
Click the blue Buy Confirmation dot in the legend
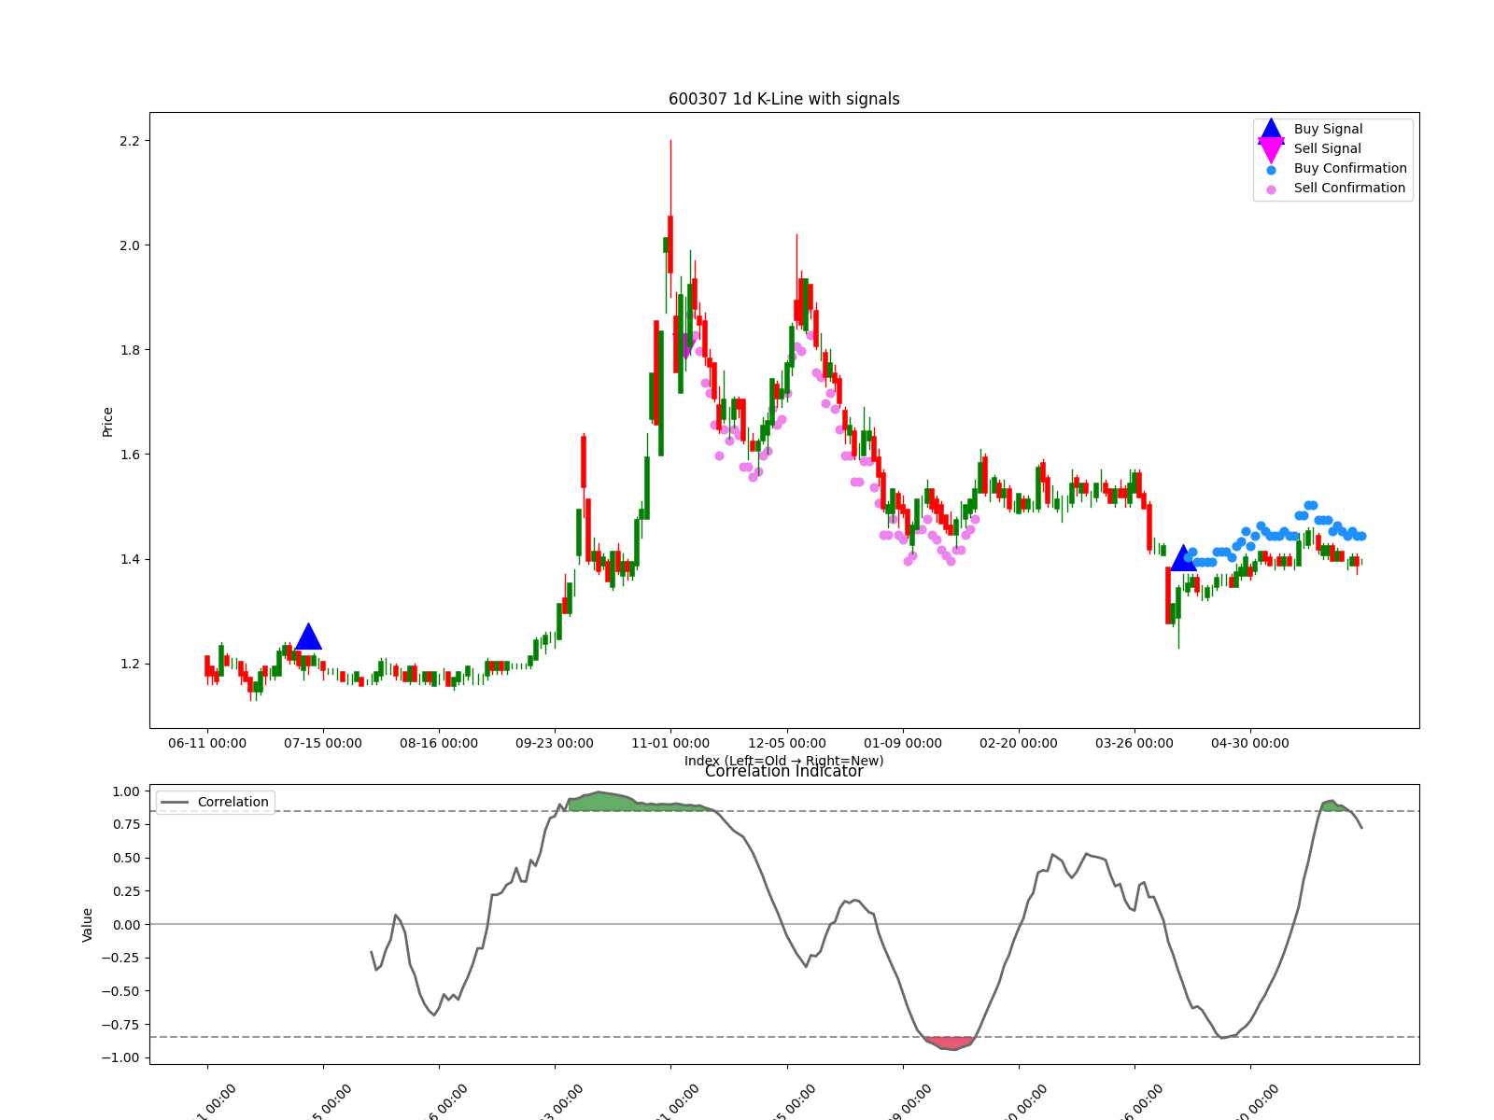pyautogui.click(x=1271, y=170)
